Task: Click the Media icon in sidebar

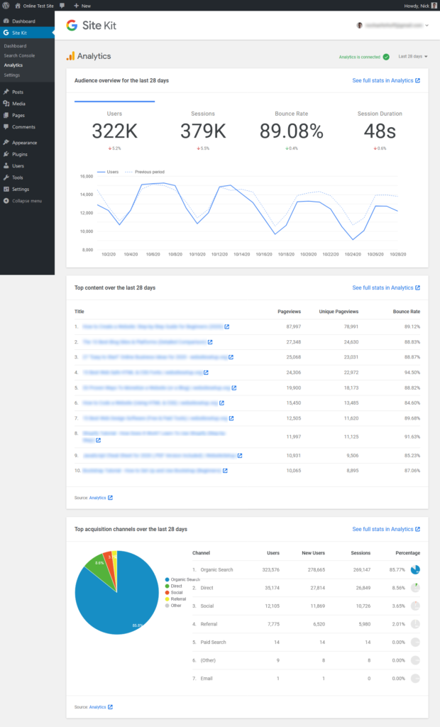Action: pyautogui.click(x=6, y=104)
